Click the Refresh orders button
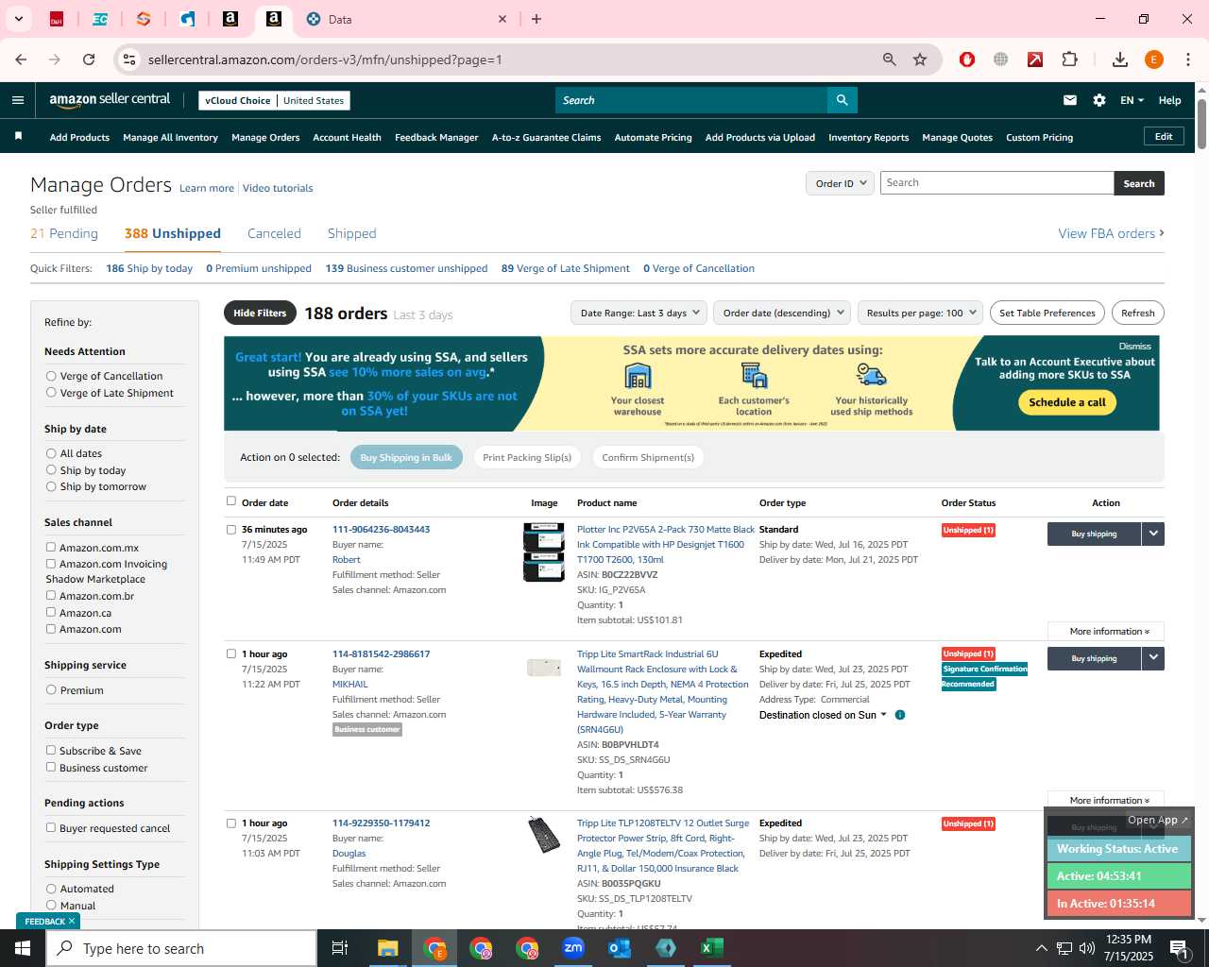The image size is (1209, 967). [x=1137, y=313]
